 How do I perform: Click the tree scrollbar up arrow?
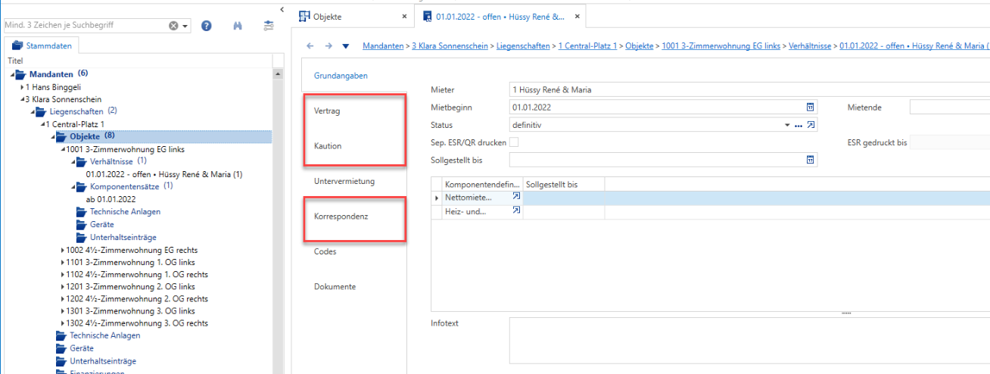(x=278, y=74)
